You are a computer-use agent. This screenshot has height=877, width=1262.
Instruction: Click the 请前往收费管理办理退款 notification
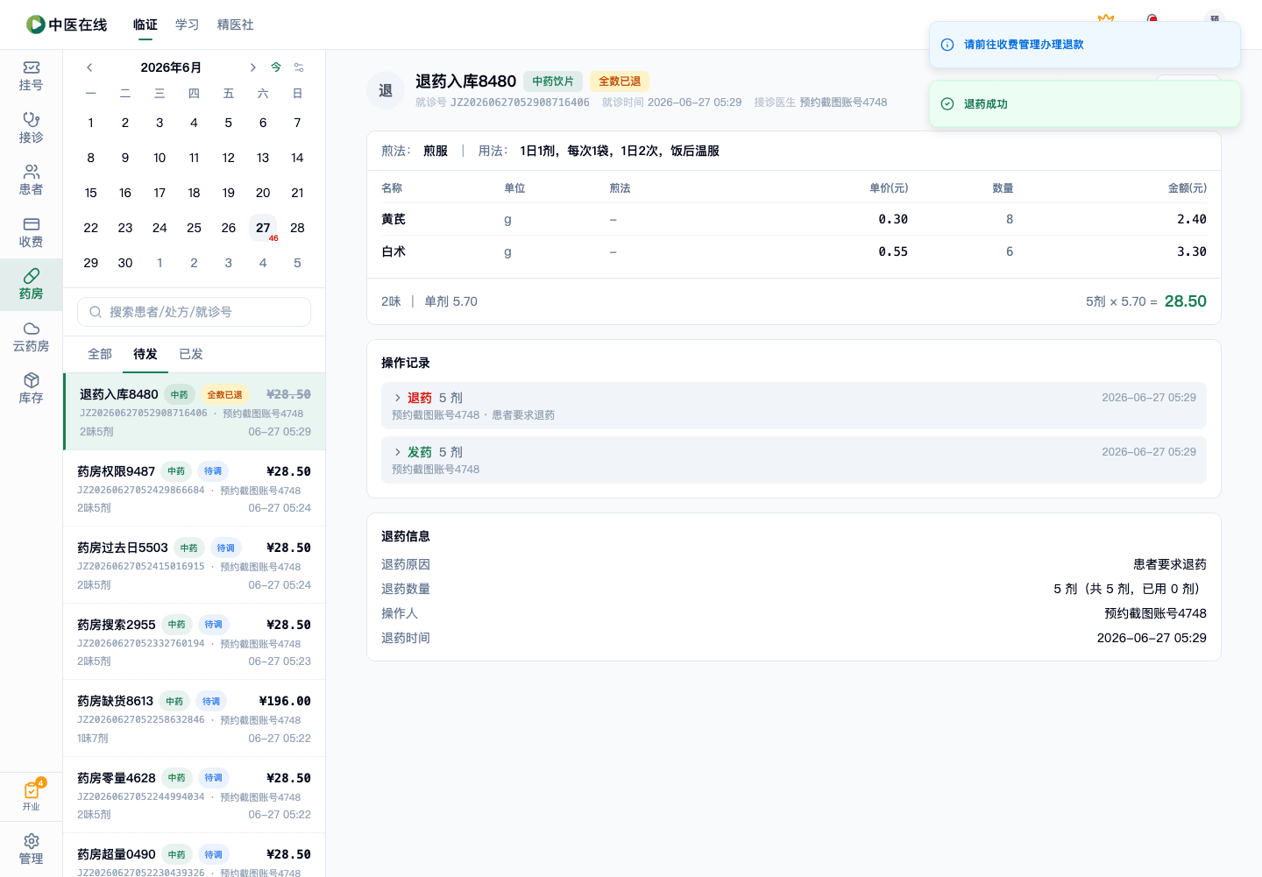point(1085,45)
